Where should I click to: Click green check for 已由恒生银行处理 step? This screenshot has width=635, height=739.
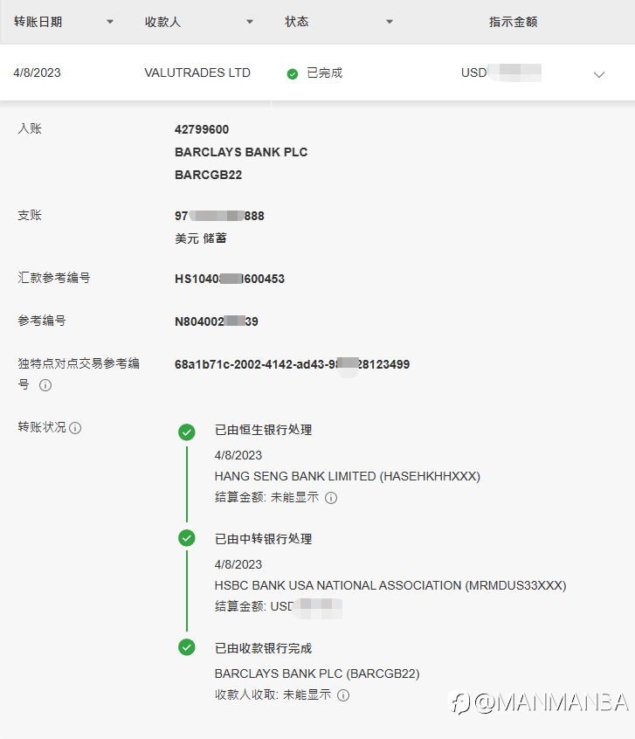pos(187,432)
